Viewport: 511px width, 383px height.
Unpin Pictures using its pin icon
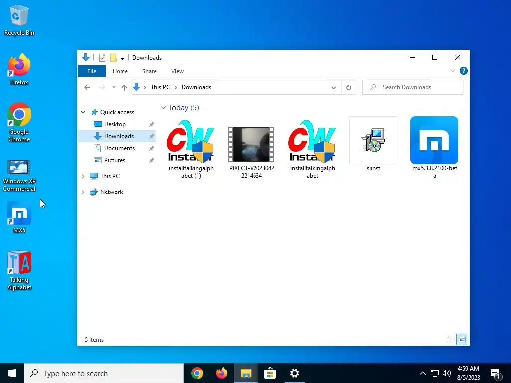(x=151, y=160)
